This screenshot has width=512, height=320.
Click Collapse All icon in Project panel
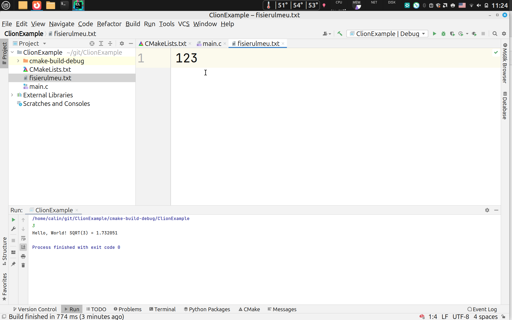[x=110, y=43]
